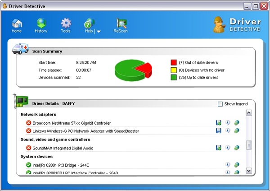Image resolution: width=270 pixels, height=191 pixels.
Task: Click the driver list scroll down arrow
Action: (249, 171)
